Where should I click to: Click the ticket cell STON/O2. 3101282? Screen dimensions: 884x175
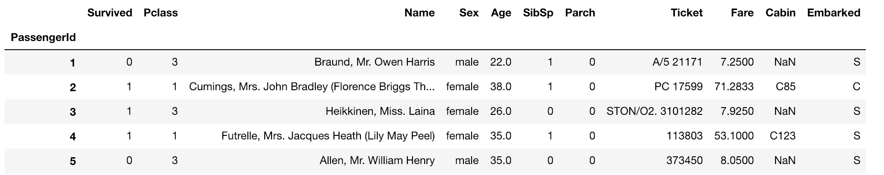coord(655,111)
